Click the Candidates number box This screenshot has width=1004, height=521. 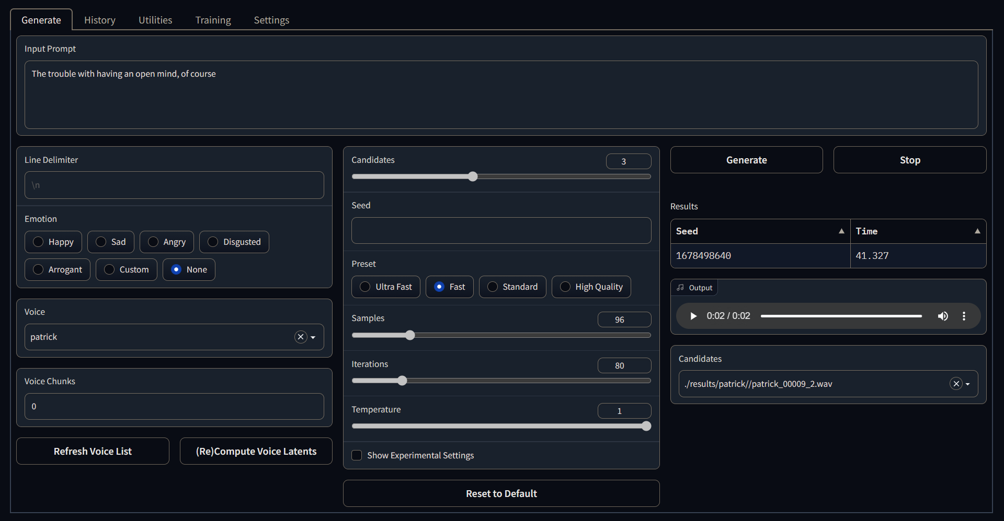[x=629, y=161]
